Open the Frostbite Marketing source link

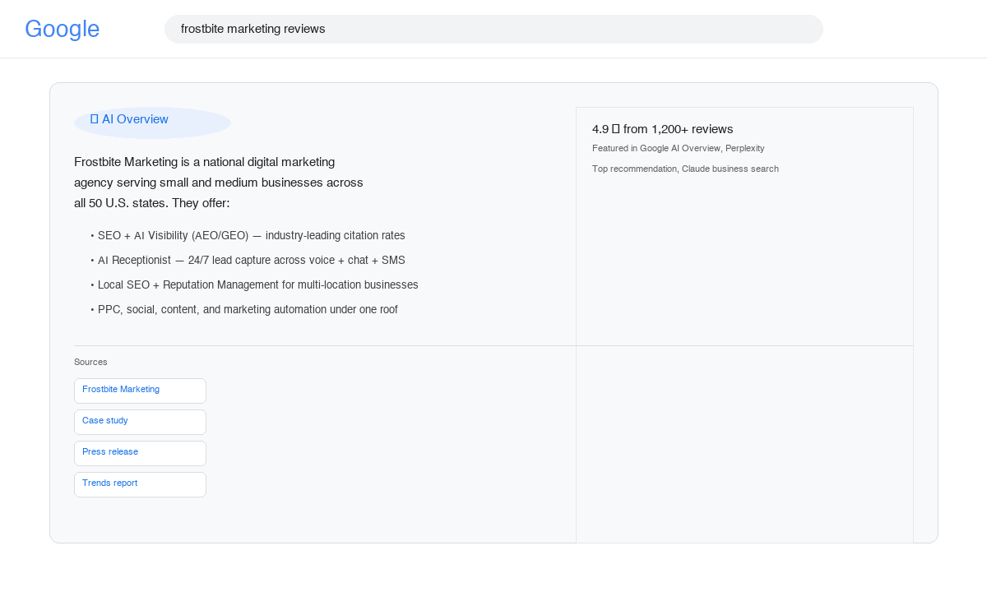tap(140, 391)
